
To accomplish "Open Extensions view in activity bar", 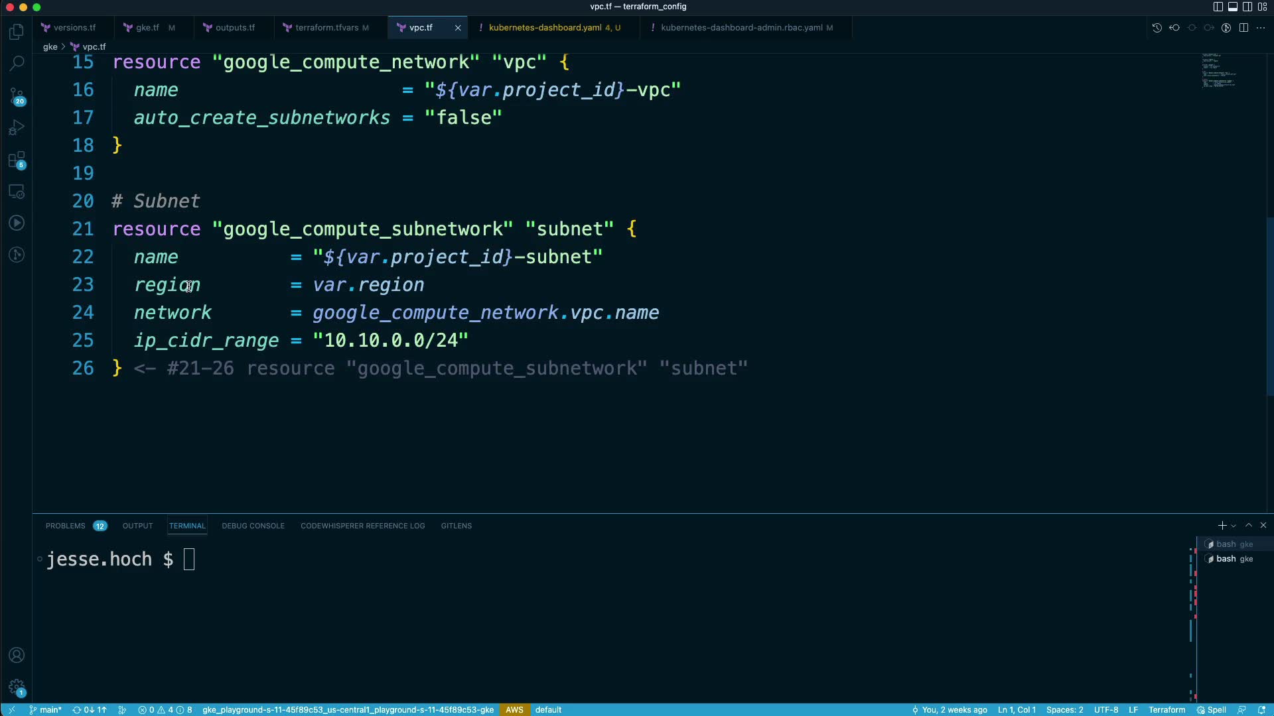I will click(17, 160).
